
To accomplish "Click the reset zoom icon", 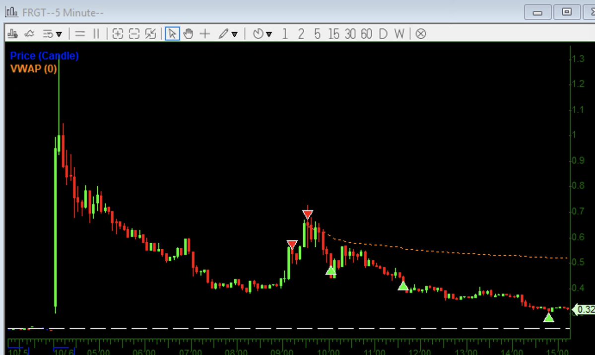I will click(x=151, y=34).
